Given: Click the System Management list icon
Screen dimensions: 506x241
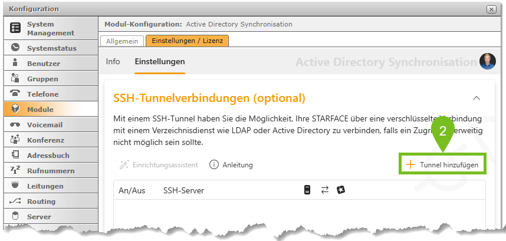Looking at the screenshot, I should point(15,28).
